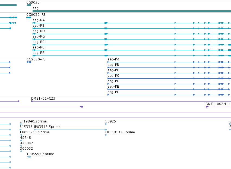Select the eag-PF protein label

click(x=113, y=92)
